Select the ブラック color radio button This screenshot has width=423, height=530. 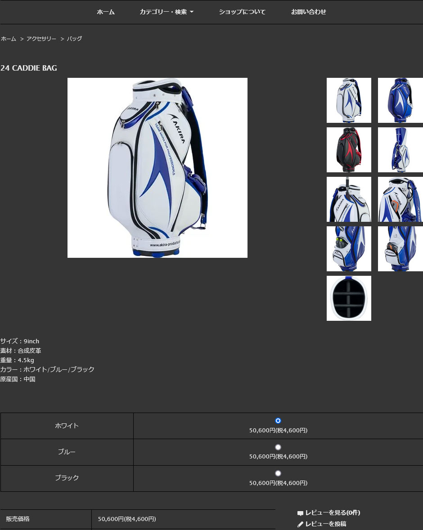(278, 473)
